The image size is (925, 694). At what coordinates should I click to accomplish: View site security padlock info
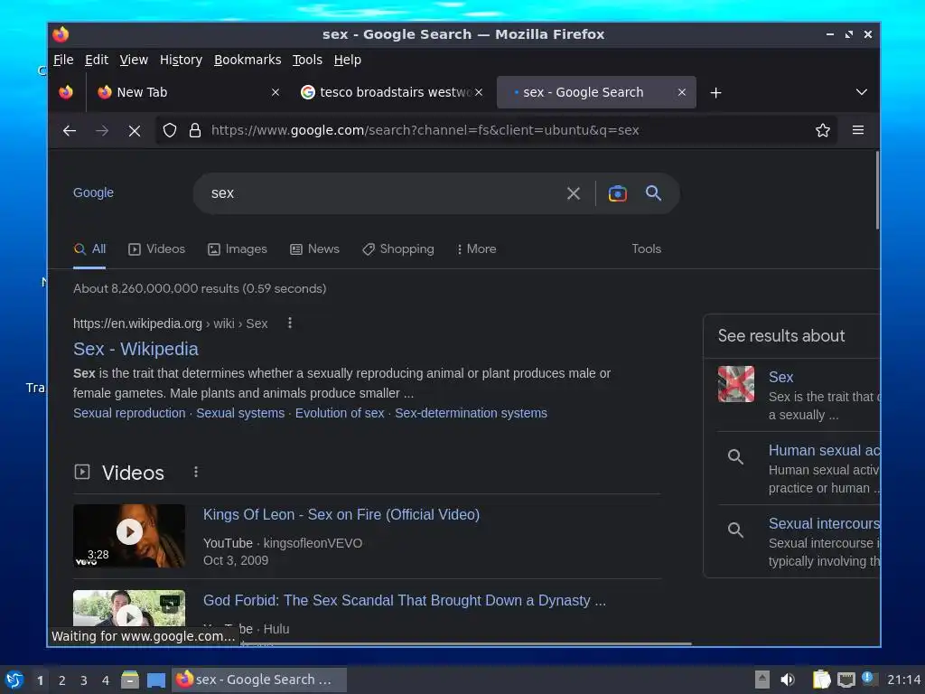click(x=195, y=130)
